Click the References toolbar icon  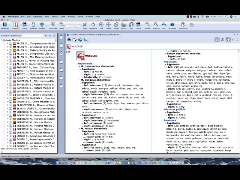coord(15,25)
